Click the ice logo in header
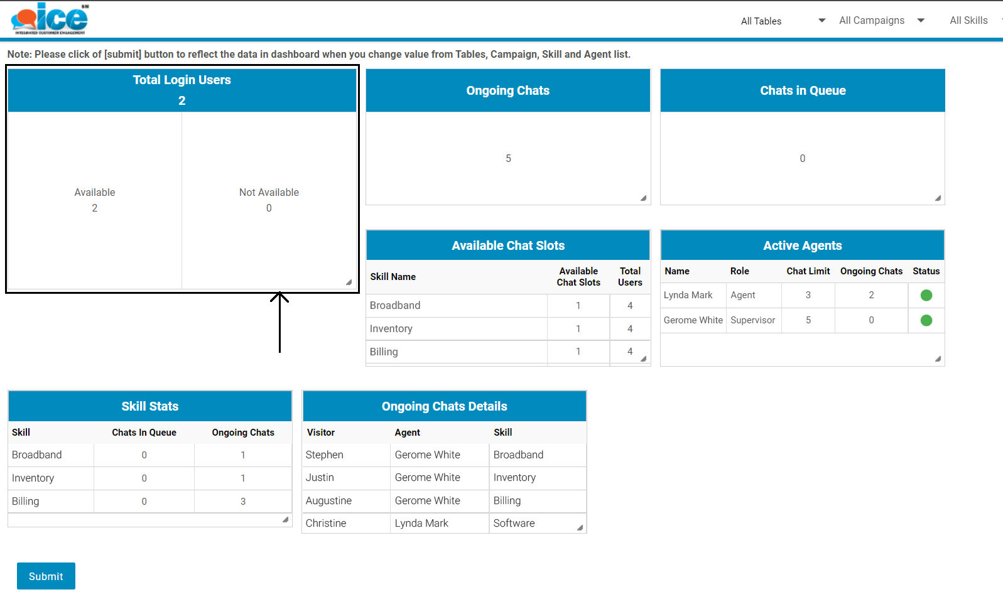Viewport: 1003px width, 592px height. coord(50,19)
